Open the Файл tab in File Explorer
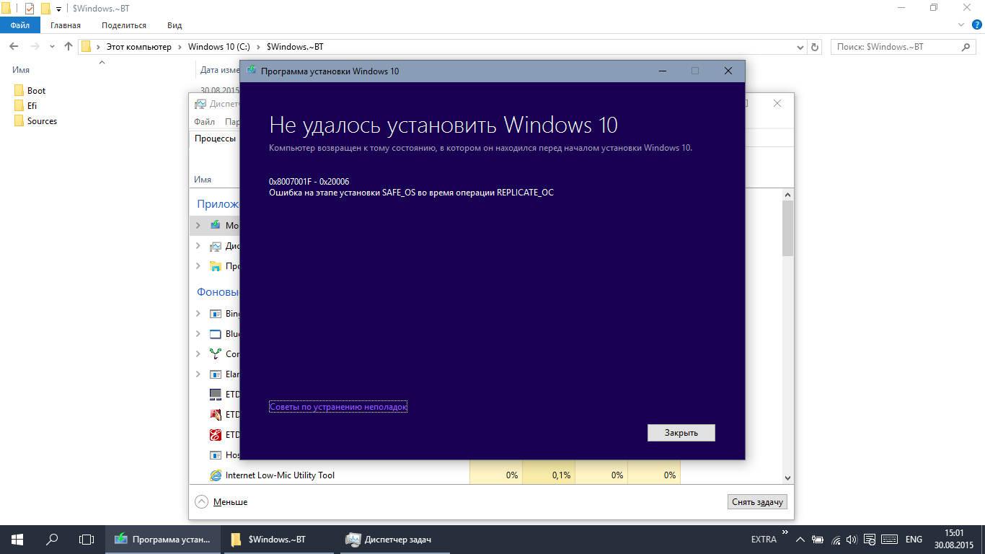Viewport: 985px width, 554px height. 20,25
